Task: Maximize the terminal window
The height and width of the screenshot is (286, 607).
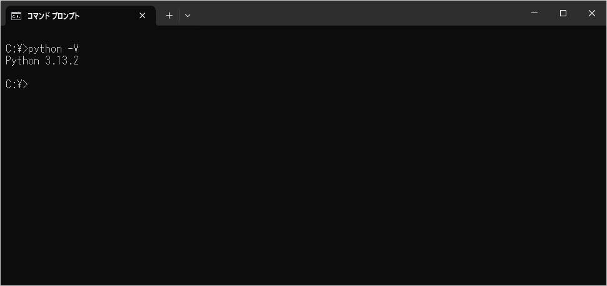Action: [563, 13]
